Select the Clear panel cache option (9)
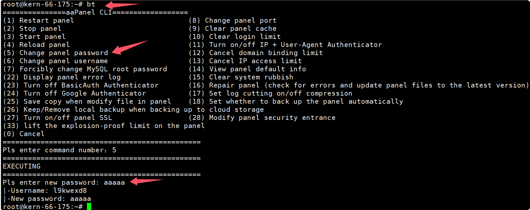 (x=232, y=29)
